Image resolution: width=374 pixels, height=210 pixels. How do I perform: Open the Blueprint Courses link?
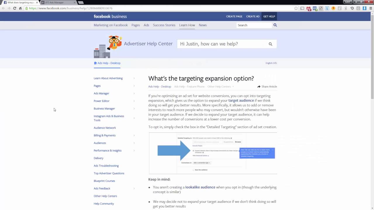pos(104,181)
